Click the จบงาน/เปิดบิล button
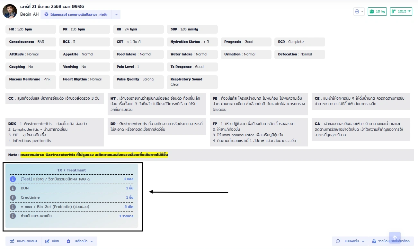 23,241
